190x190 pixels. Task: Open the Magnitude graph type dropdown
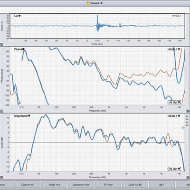pyautogui.click(x=22, y=116)
